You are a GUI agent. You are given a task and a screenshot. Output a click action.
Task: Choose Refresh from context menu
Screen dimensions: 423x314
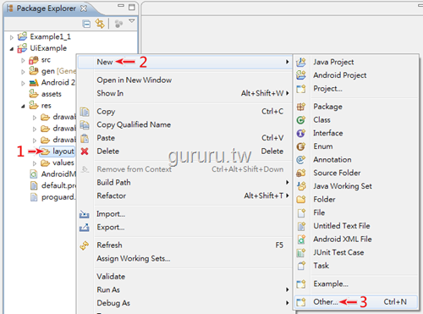click(185, 245)
